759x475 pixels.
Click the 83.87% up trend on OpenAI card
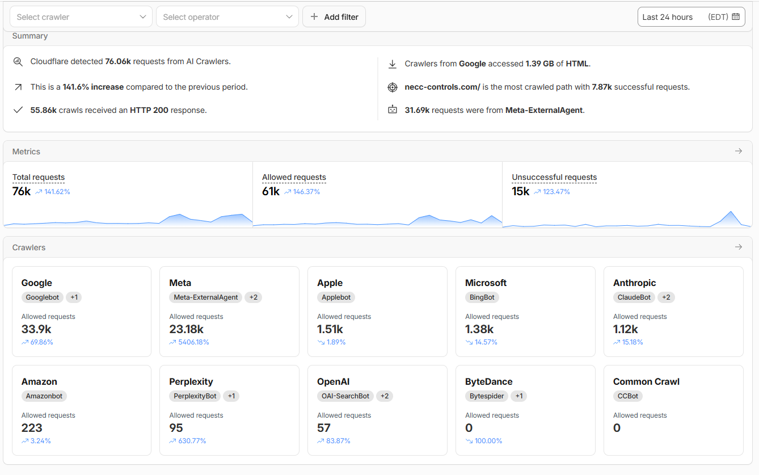[334, 441]
